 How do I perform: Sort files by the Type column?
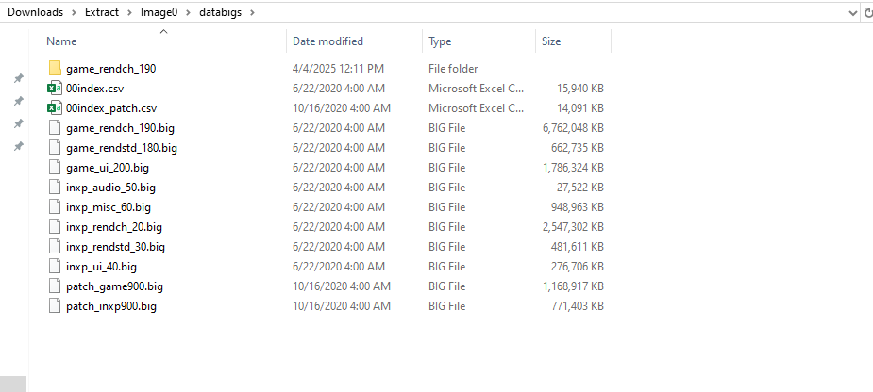[440, 41]
